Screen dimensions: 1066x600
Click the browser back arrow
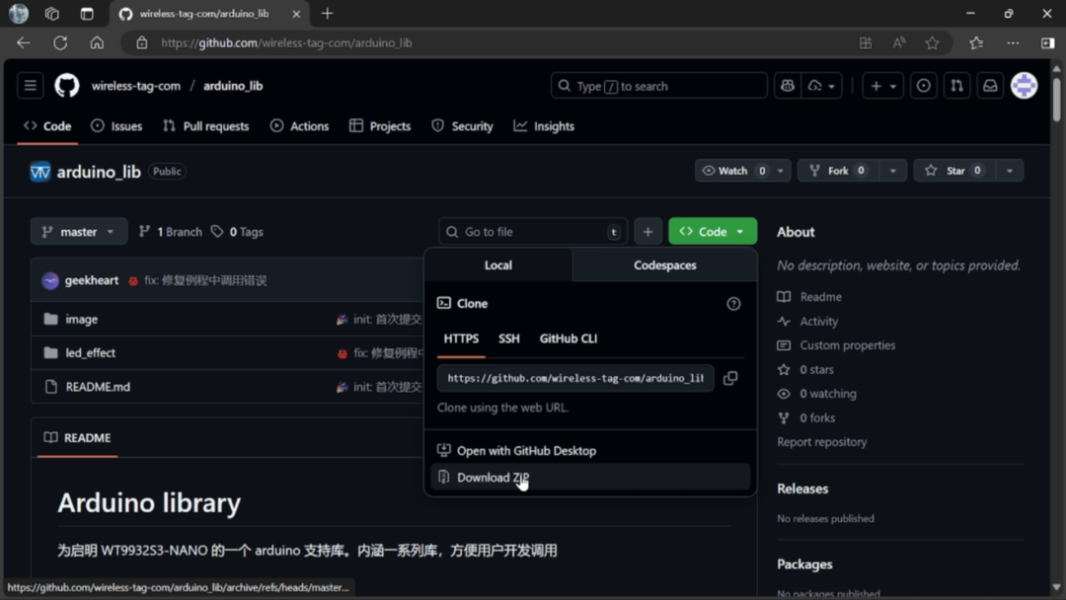24,42
